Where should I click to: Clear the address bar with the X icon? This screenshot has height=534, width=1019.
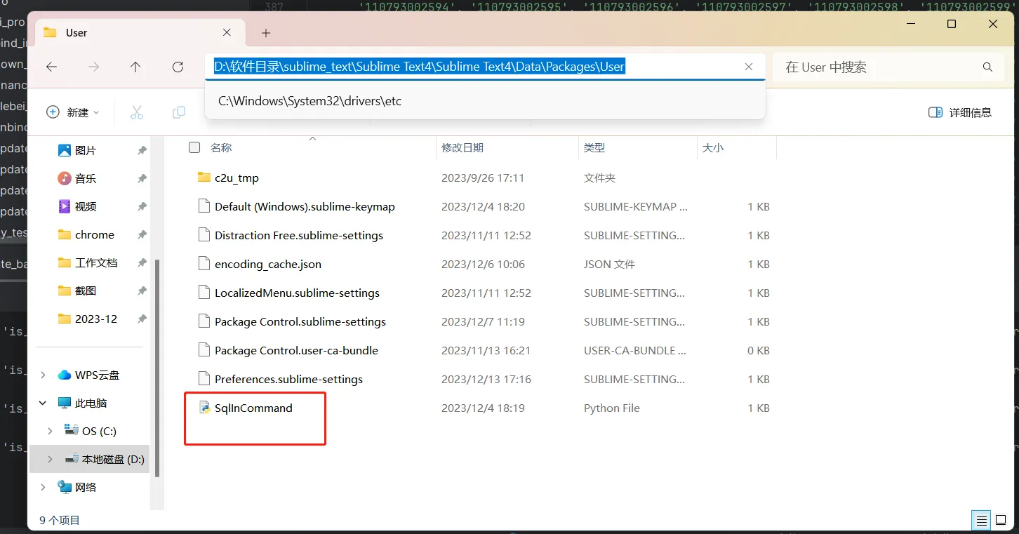tap(748, 67)
